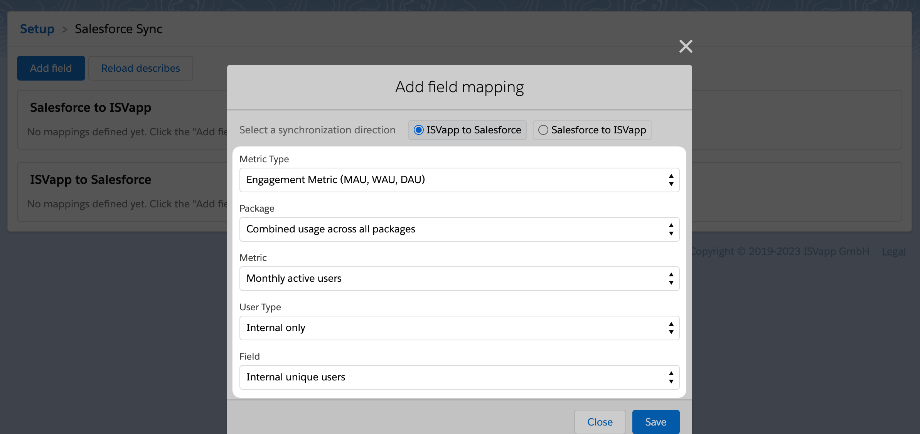This screenshot has height=434, width=920.
Task: Open the Field dropdown showing Internal unique users
Action: point(459,377)
